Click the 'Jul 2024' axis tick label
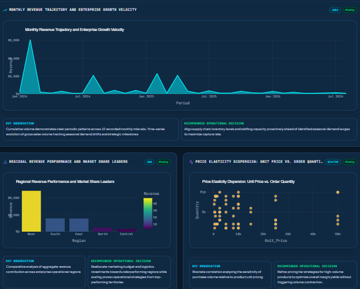The height and width of the screenshot is (289, 360). 83,96
